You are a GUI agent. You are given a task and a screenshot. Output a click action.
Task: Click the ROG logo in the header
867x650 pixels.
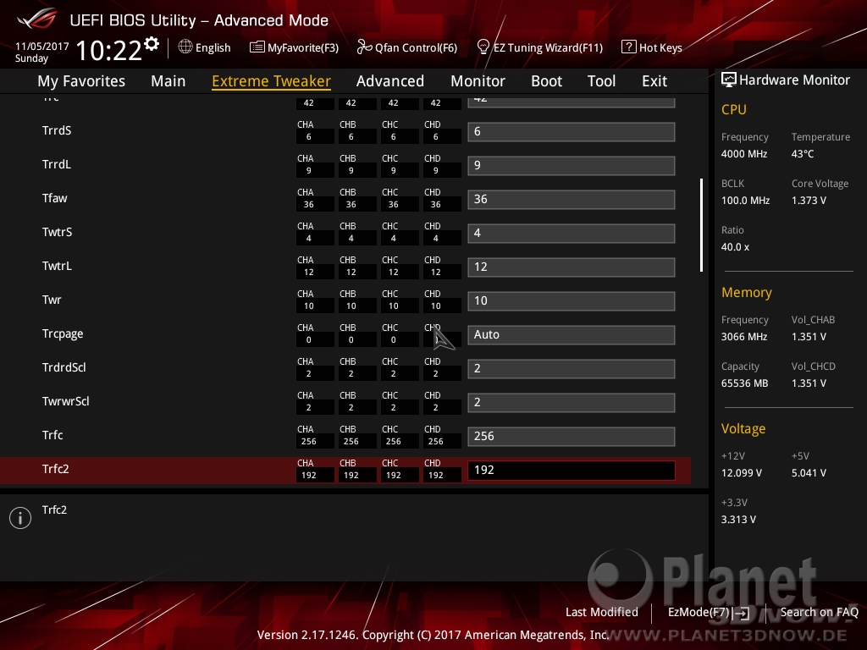pos(37,19)
